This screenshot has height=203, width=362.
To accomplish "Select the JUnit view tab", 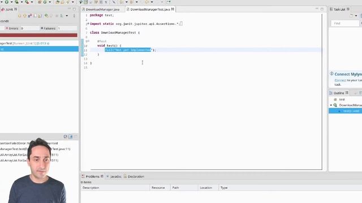I will pyautogui.click(x=9, y=9).
